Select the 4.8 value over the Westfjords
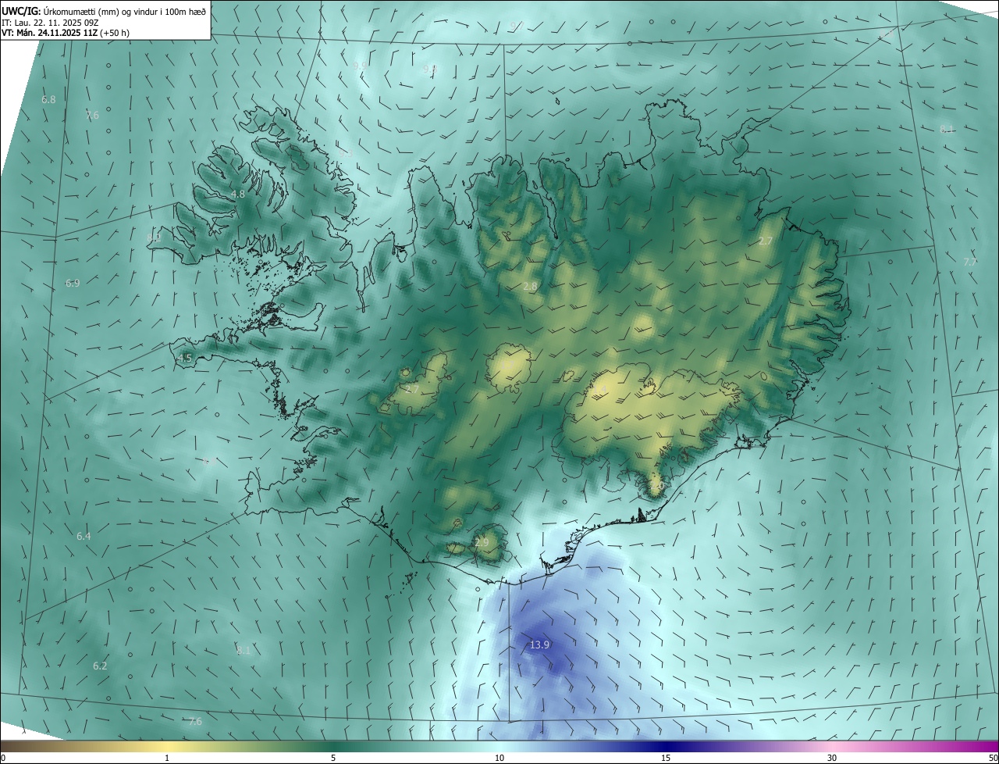 click(x=238, y=194)
